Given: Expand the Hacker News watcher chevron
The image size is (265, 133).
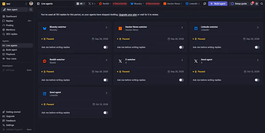Looking at the screenshot, I should [x=182, y=28].
